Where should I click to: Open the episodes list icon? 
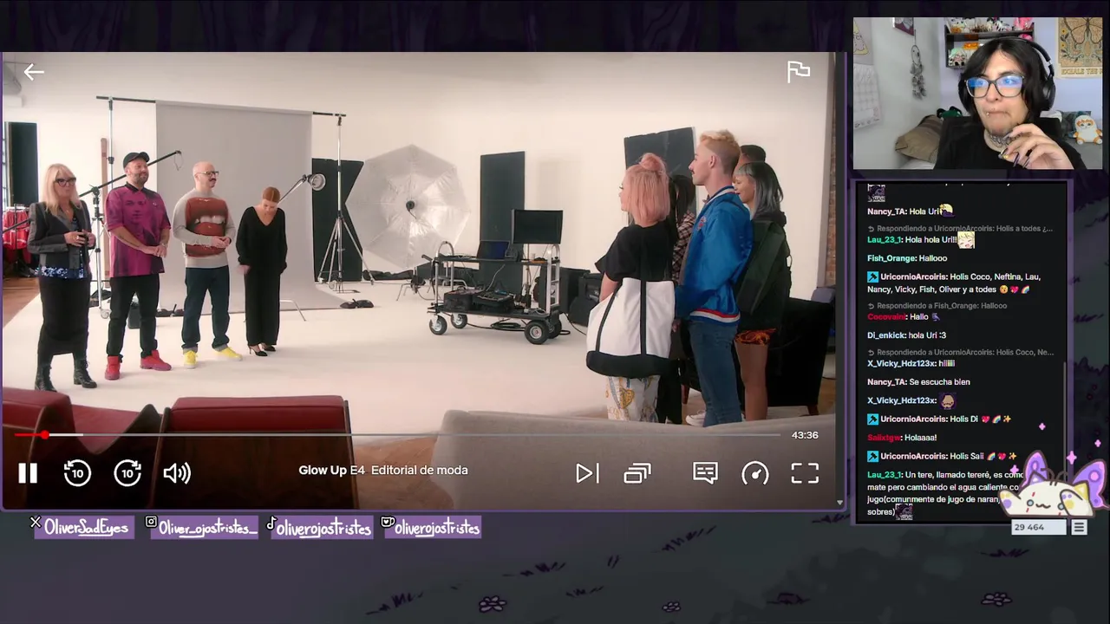(x=637, y=473)
